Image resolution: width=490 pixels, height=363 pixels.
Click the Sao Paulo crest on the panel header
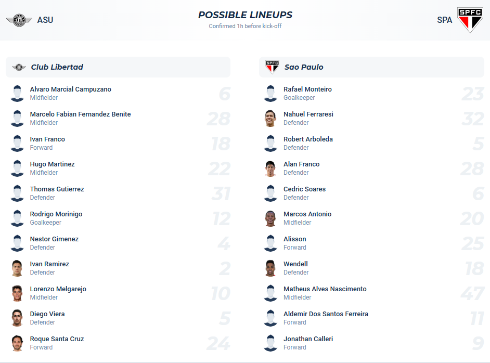click(x=272, y=67)
